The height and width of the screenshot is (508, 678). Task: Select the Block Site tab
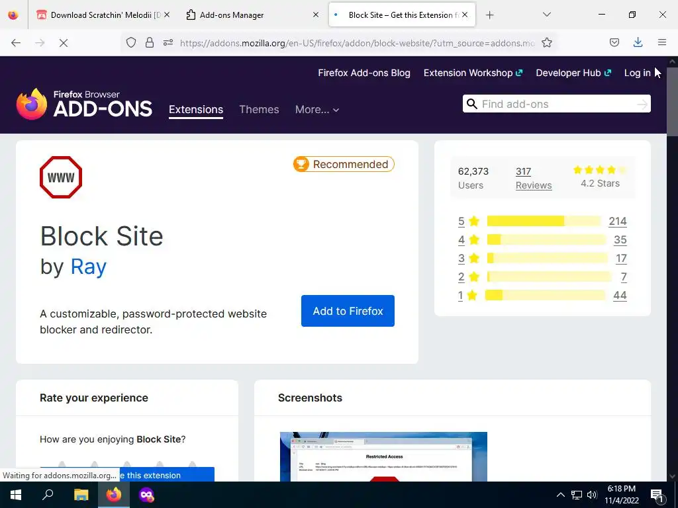pos(402,15)
